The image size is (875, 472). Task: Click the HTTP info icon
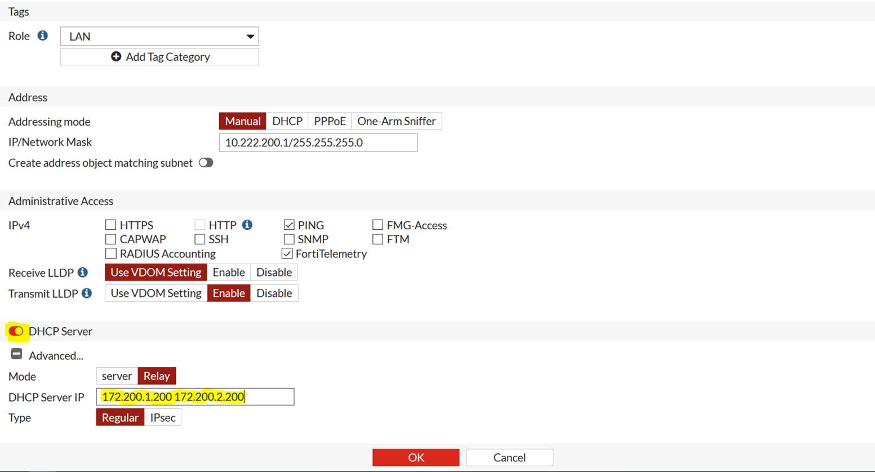pyautogui.click(x=246, y=224)
